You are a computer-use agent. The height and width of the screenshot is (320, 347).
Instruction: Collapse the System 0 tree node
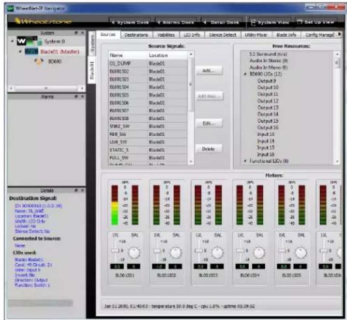tap(12, 41)
